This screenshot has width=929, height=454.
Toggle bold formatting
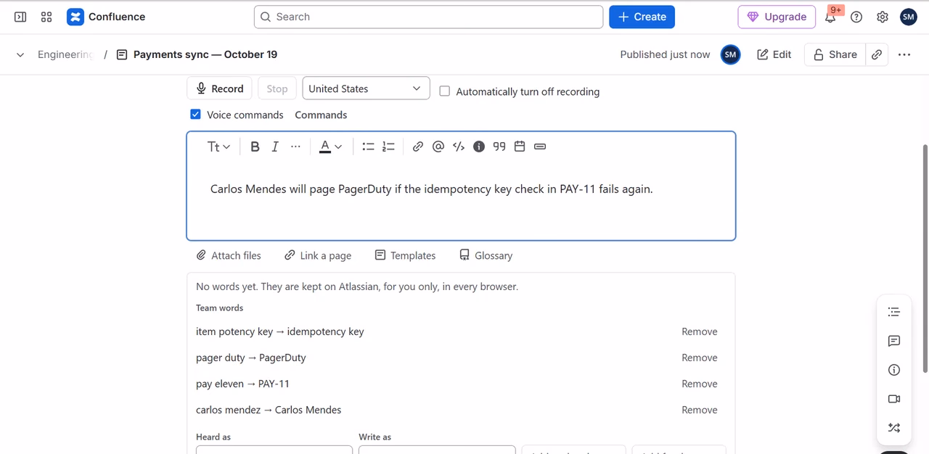pyautogui.click(x=255, y=146)
